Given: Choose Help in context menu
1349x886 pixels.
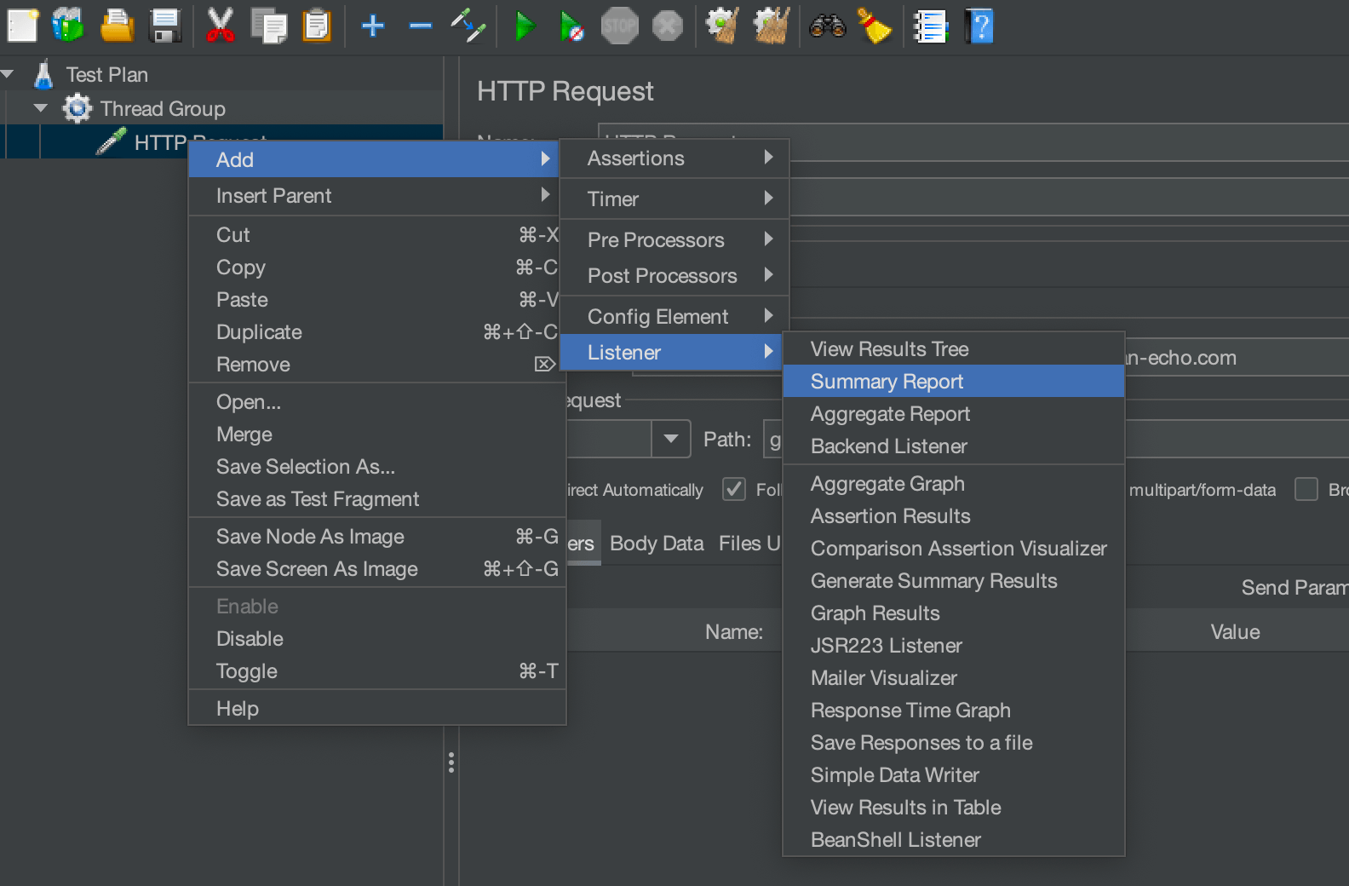Looking at the screenshot, I should [x=377, y=709].
